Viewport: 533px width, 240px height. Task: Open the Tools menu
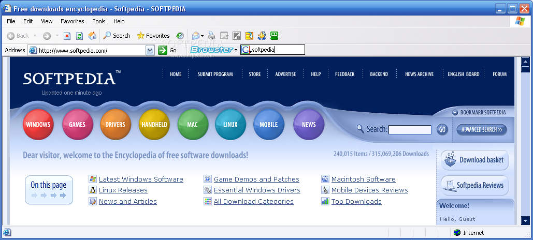click(99, 21)
